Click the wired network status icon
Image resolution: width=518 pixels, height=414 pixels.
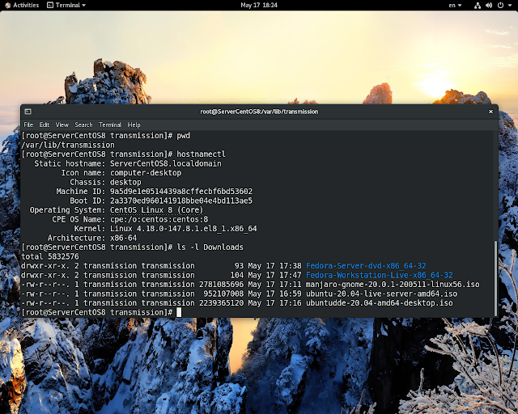click(478, 6)
